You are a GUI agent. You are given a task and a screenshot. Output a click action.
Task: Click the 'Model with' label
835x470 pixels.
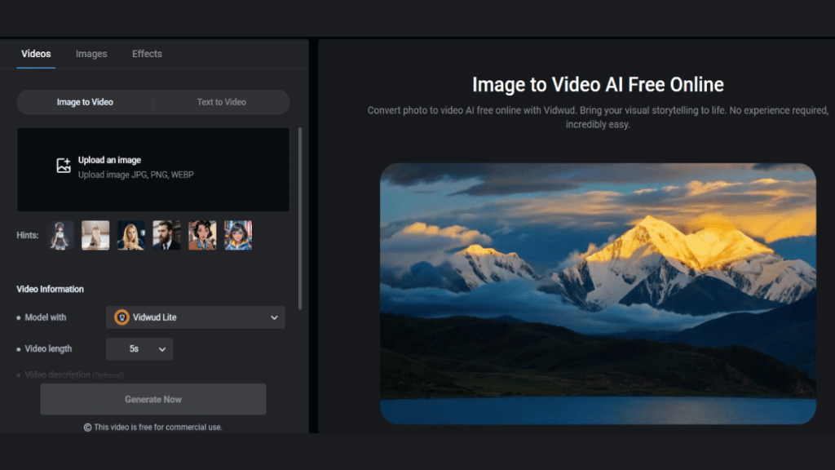pyautogui.click(x=46, y=317)
